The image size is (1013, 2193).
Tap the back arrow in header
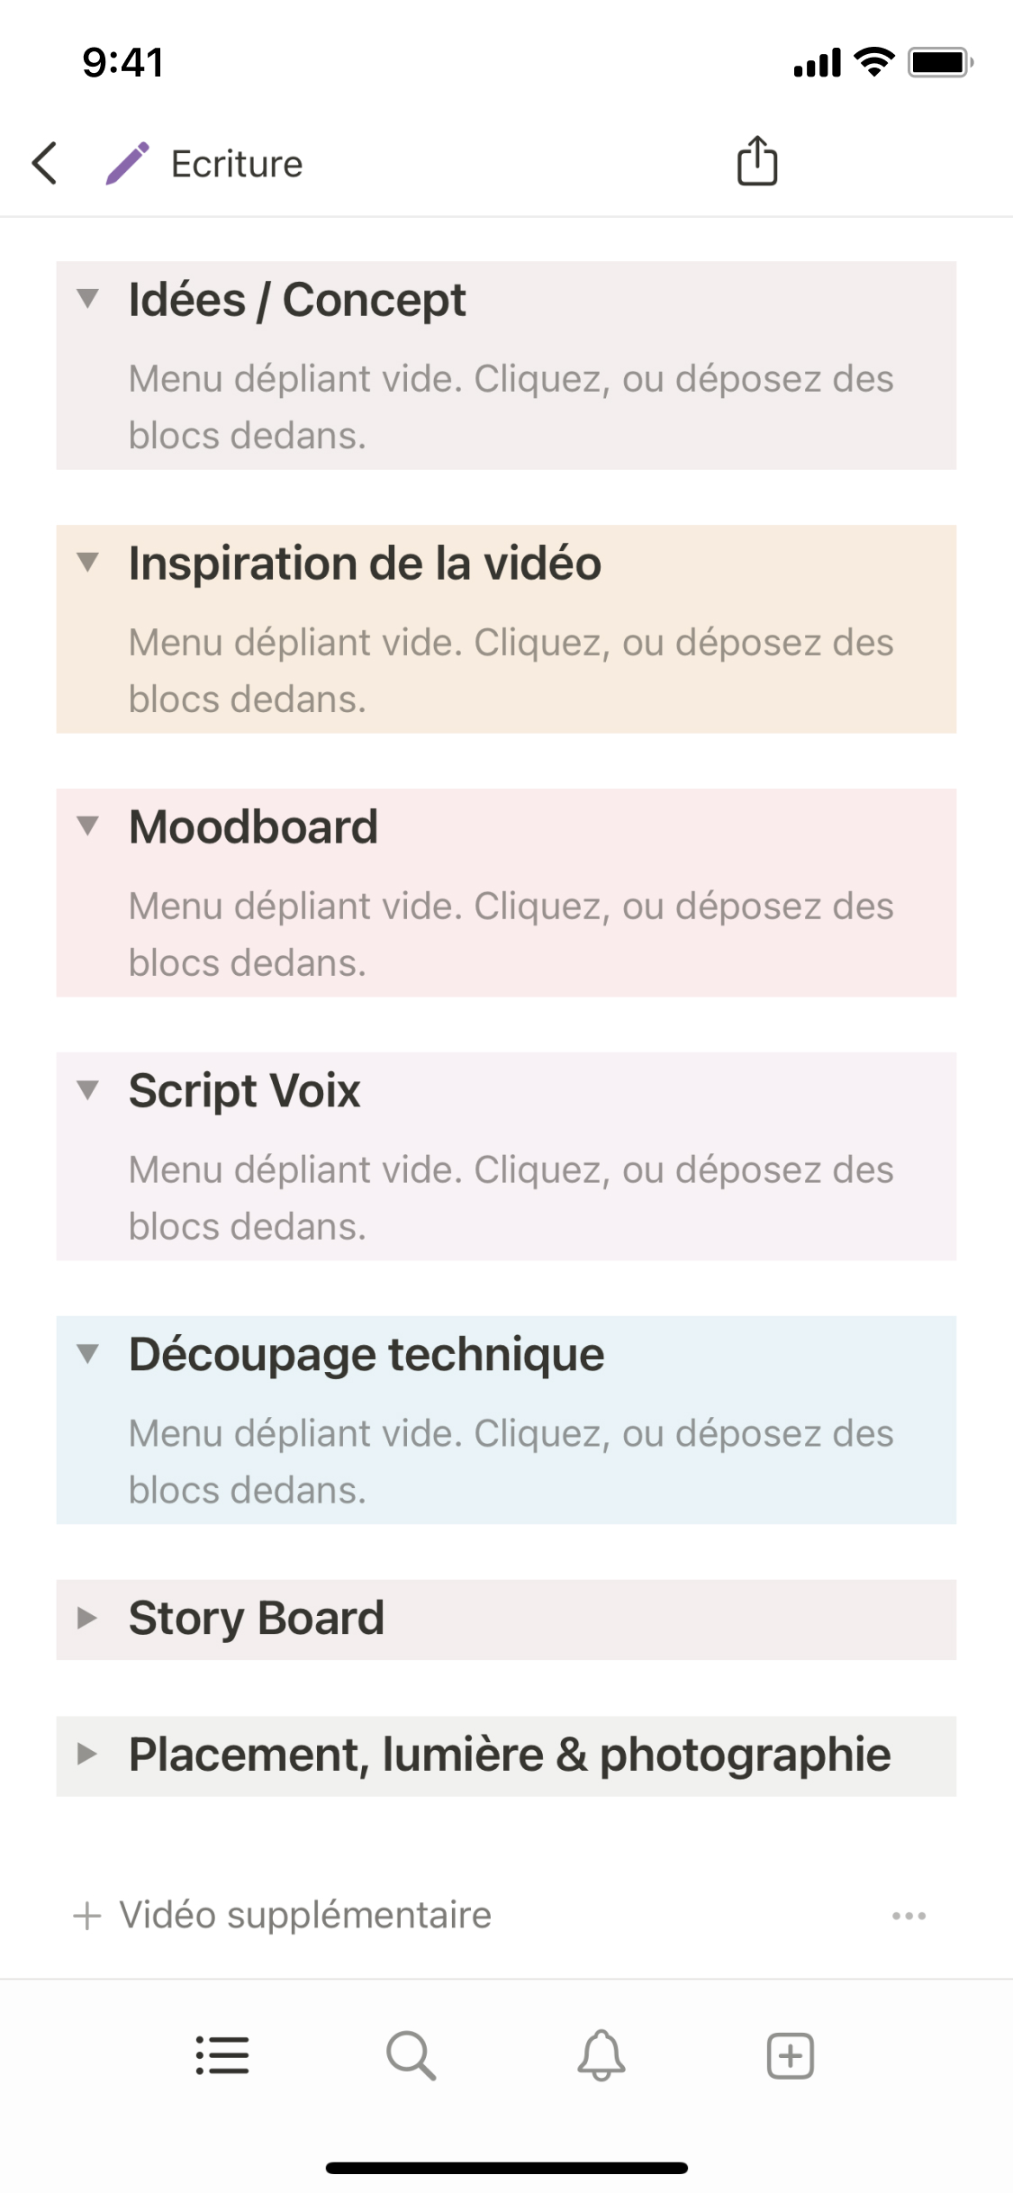pos(45,163)
